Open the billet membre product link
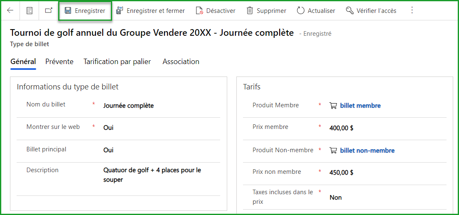Viewport: 459px width, 215px height. click(360, 106)
